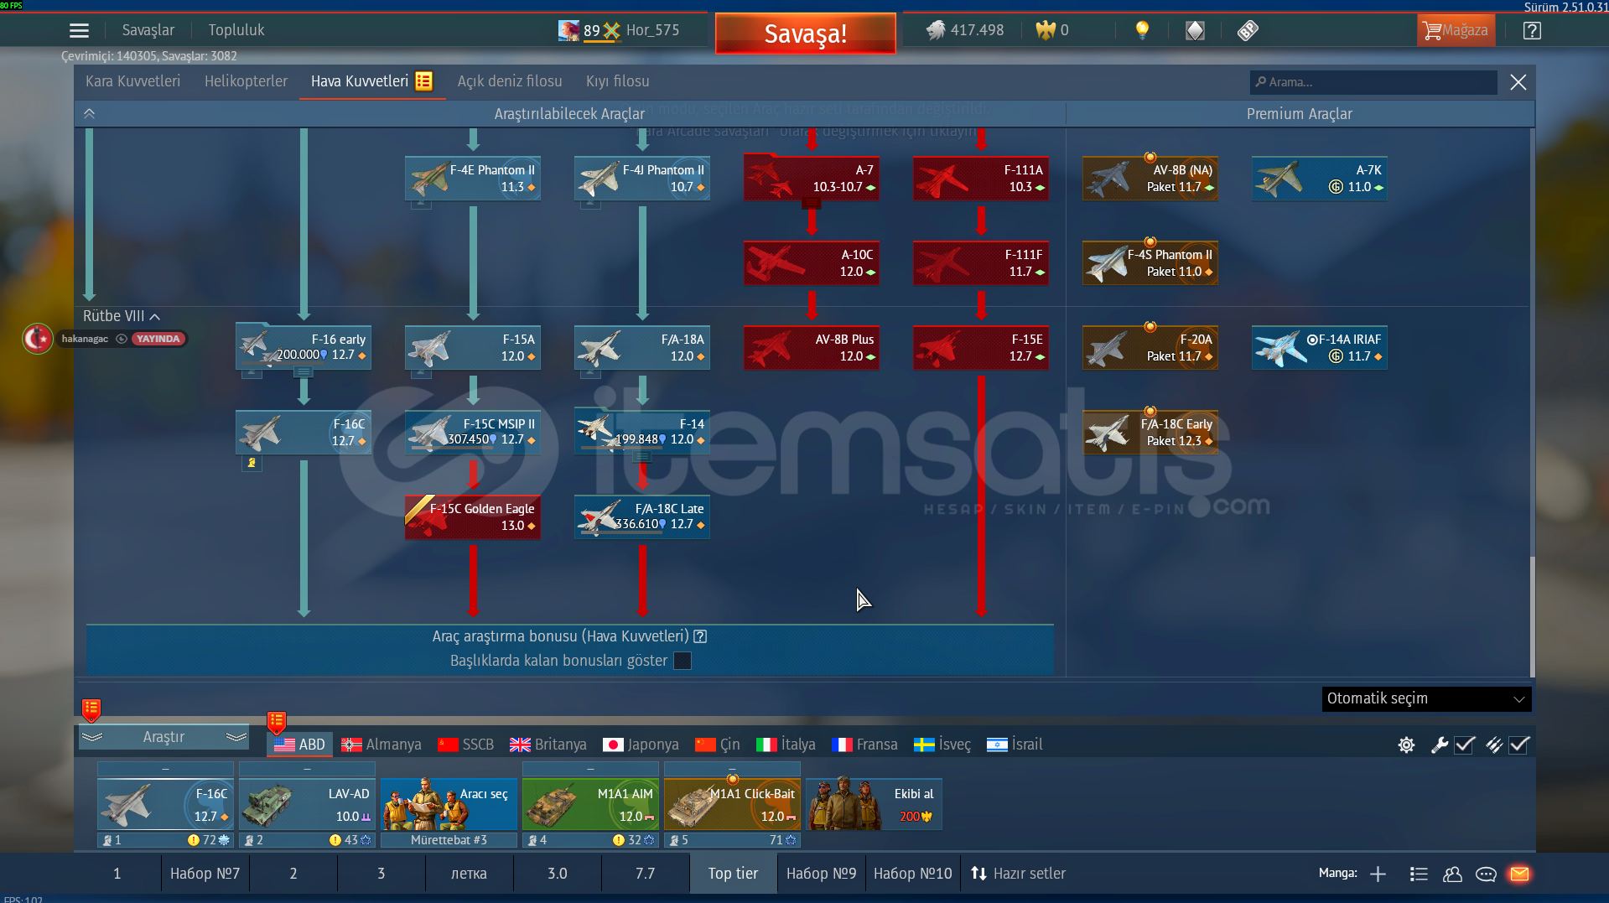
Task: Select the F/A-18C Late aircraft
Action: coord(642,516)
